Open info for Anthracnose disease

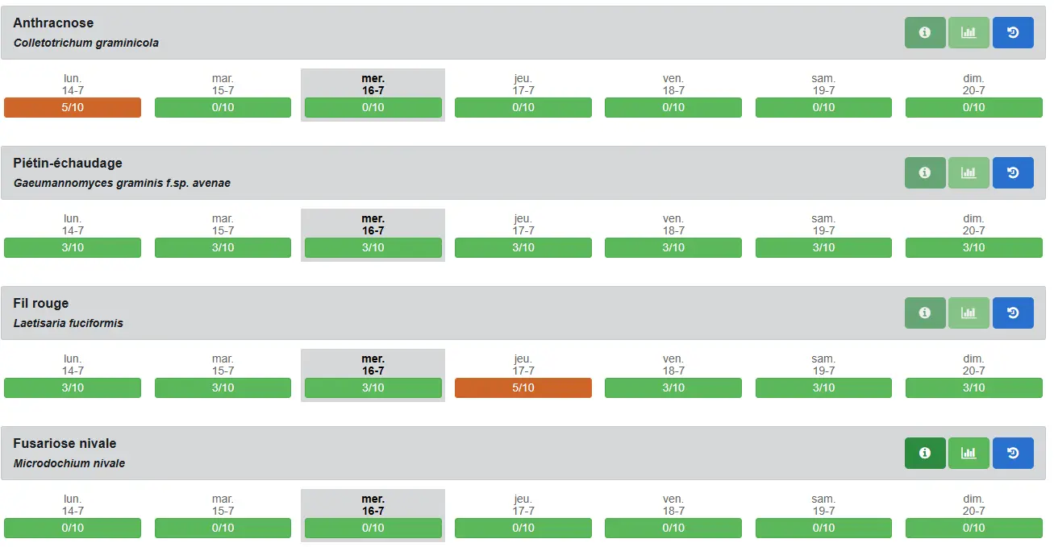[925, 33]
